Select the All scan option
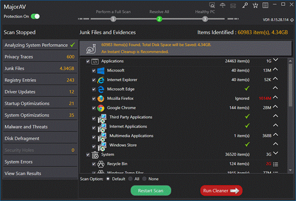This screenshot has height=201, width=296. tap(130, 179)
